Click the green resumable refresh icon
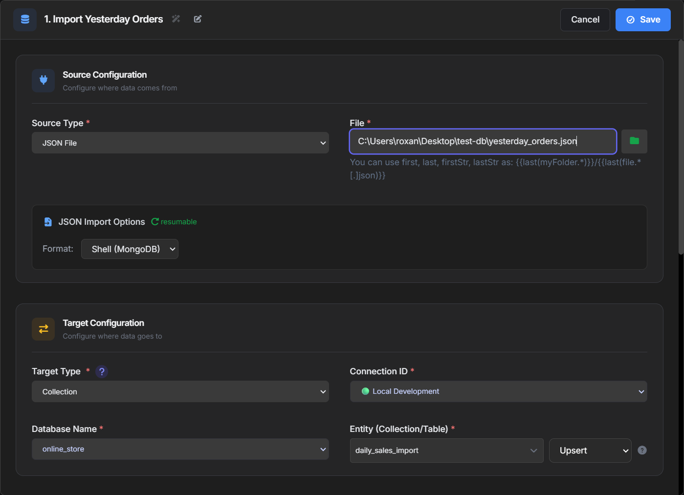This screenshot has width=684, height=495. [x=154, y=222]
